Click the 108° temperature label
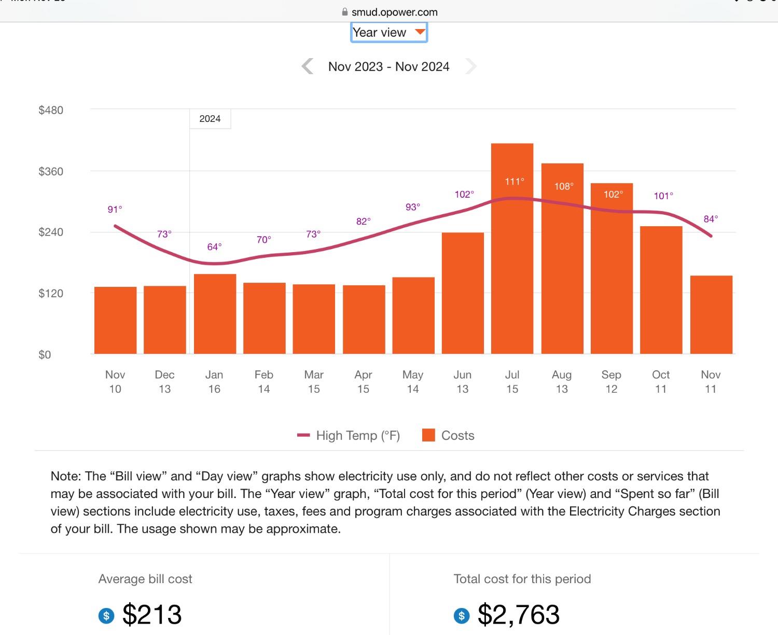 [564, 186]
